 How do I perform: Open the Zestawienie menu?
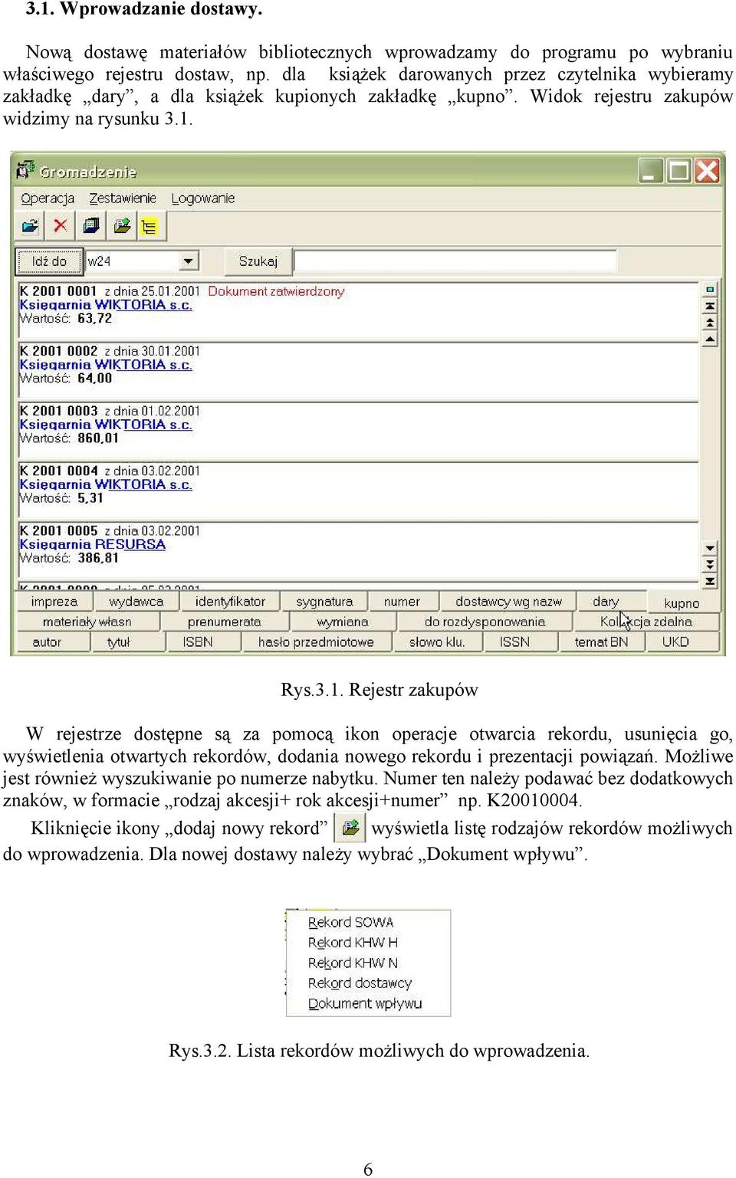tap(123, 199)
